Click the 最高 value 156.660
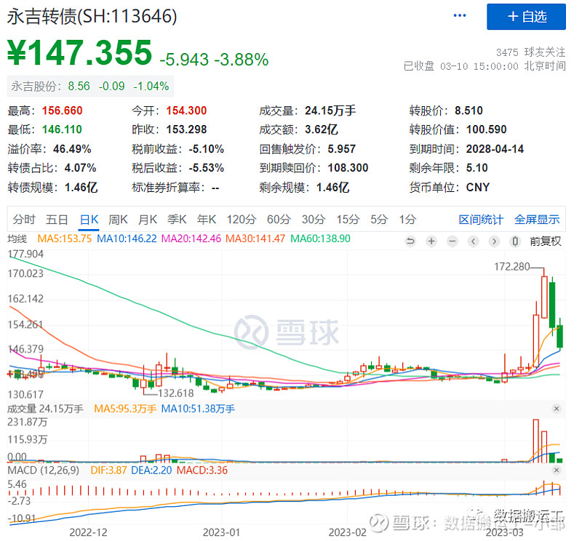 pyautogui.click(x=62, y=111)
